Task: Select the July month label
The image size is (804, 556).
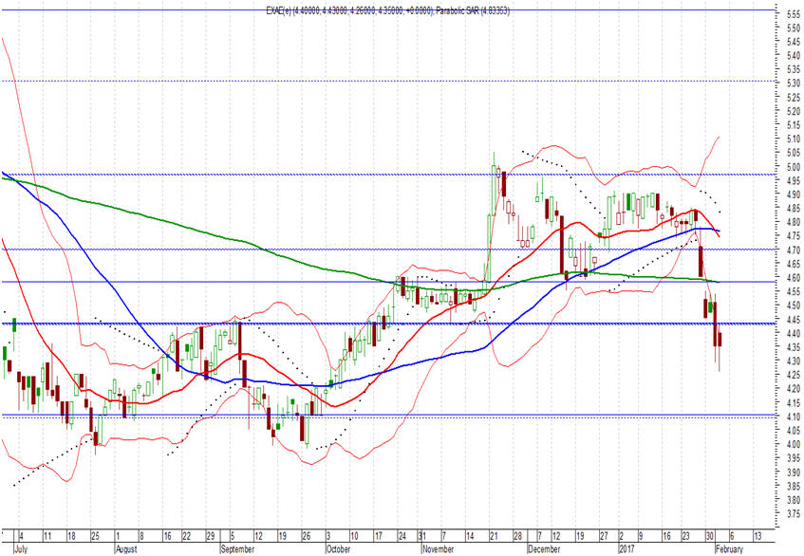Action: 21,548
